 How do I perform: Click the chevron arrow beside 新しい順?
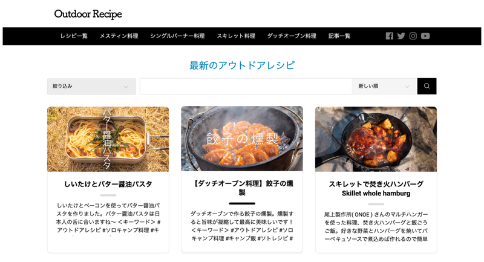pyautogui.click(x=407, y=87)
